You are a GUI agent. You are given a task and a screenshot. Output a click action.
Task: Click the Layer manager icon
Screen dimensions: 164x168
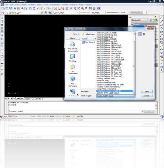pyautogui.click(x=3, y=13)
